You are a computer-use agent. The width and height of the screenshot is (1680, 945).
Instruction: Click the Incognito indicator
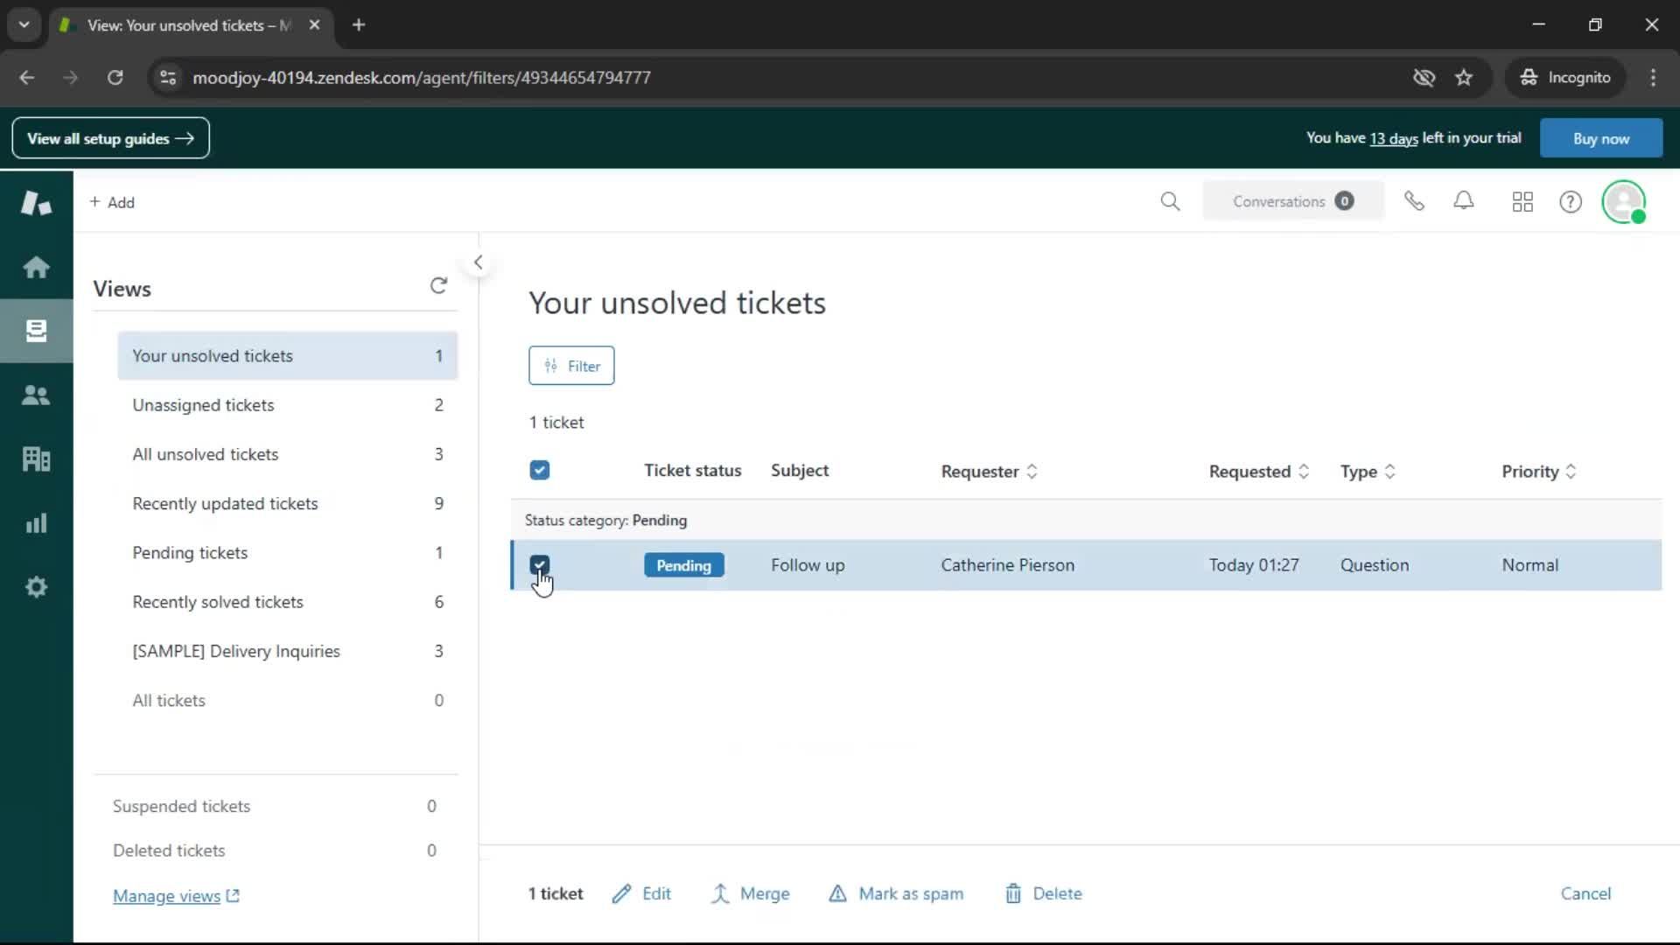pos(1565,78)
